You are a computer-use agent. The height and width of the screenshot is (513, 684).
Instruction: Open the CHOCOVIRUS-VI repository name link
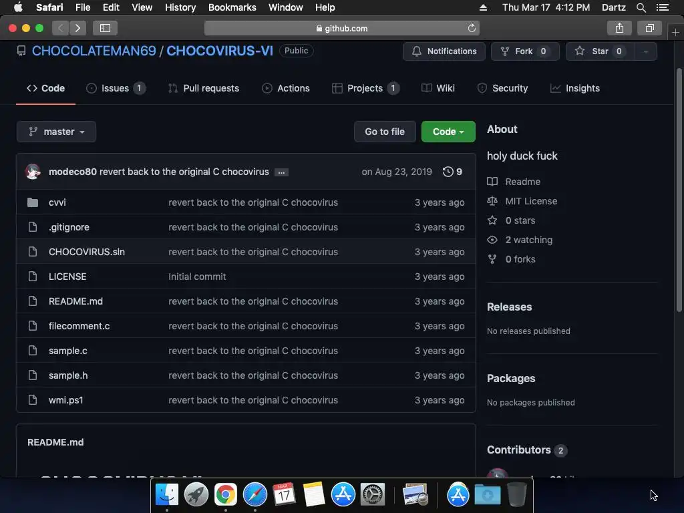tap(220, 51)
